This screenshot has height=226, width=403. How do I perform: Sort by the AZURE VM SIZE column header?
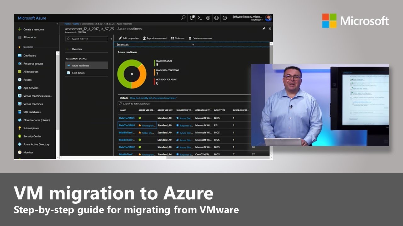tap(165, 110)
